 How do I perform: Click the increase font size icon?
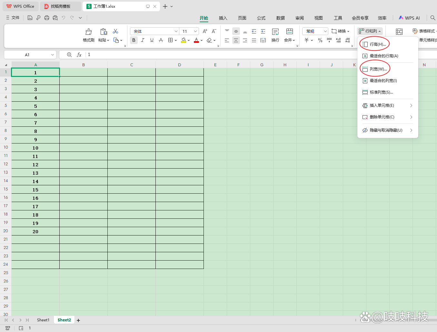[x=205, y=31]
